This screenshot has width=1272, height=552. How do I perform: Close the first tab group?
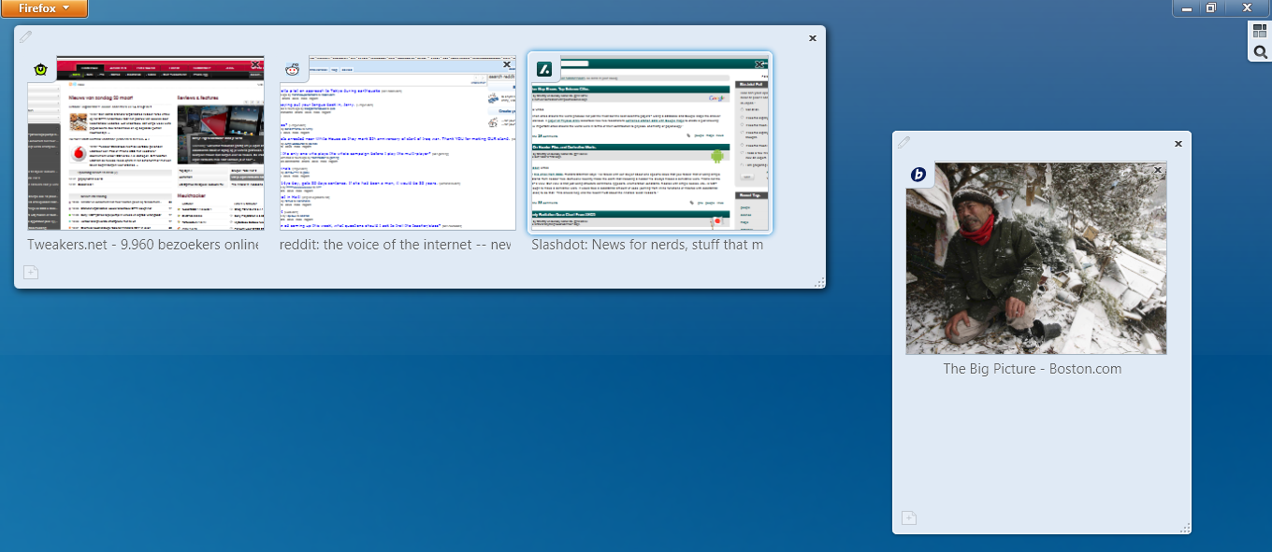[813, 38]
